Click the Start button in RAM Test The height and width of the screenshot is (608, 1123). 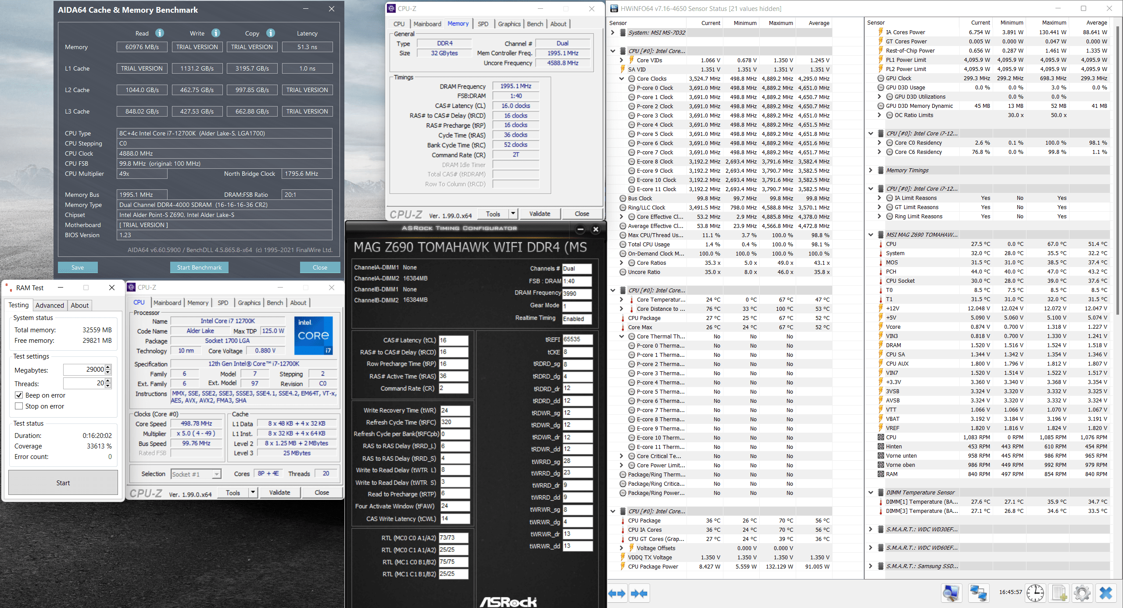pos(63,483)
